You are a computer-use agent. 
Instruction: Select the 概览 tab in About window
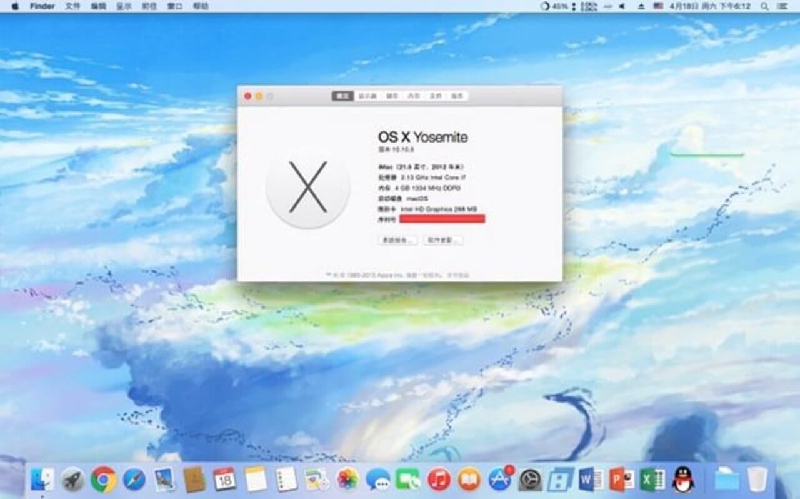(342, 96)
